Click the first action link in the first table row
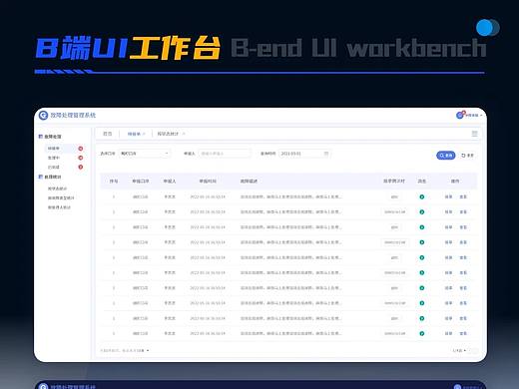The height and width of the screenshot is (389, 519). (448, 196)
